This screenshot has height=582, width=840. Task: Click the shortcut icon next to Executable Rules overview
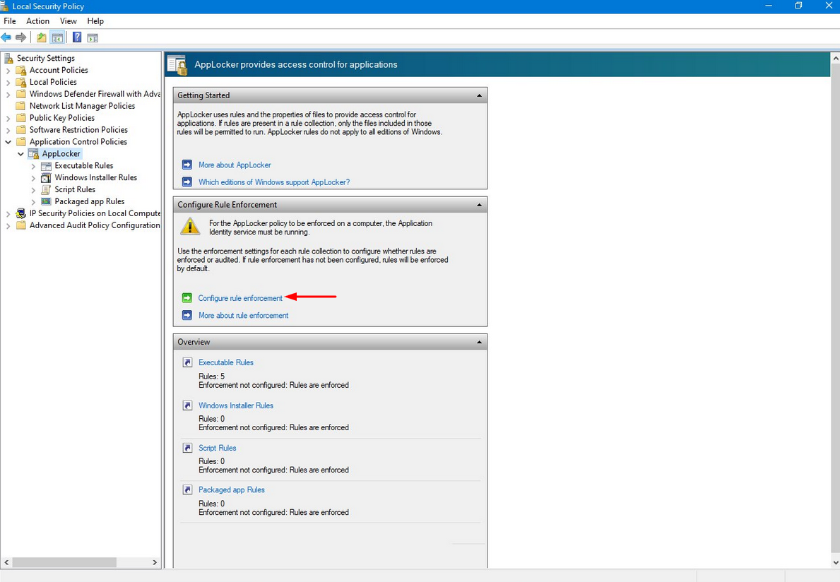tap(187, 362)
